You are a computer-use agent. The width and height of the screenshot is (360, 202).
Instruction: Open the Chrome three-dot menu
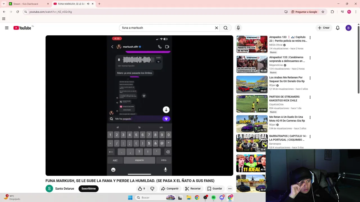(355, 12)
